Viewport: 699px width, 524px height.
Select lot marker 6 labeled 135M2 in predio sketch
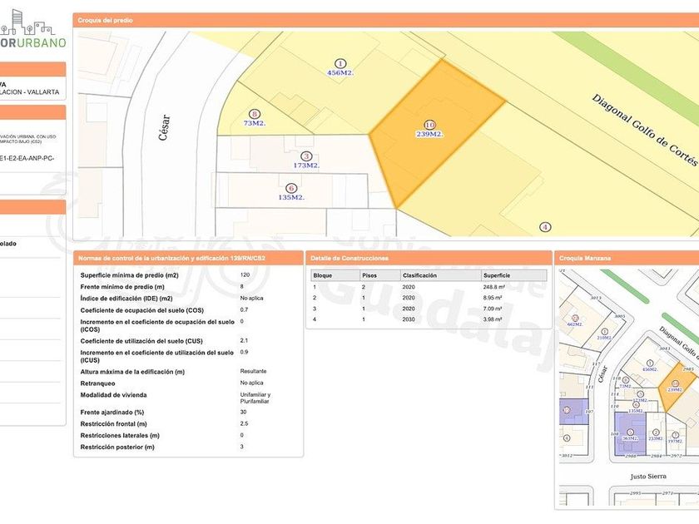click(x=290, y=188)
